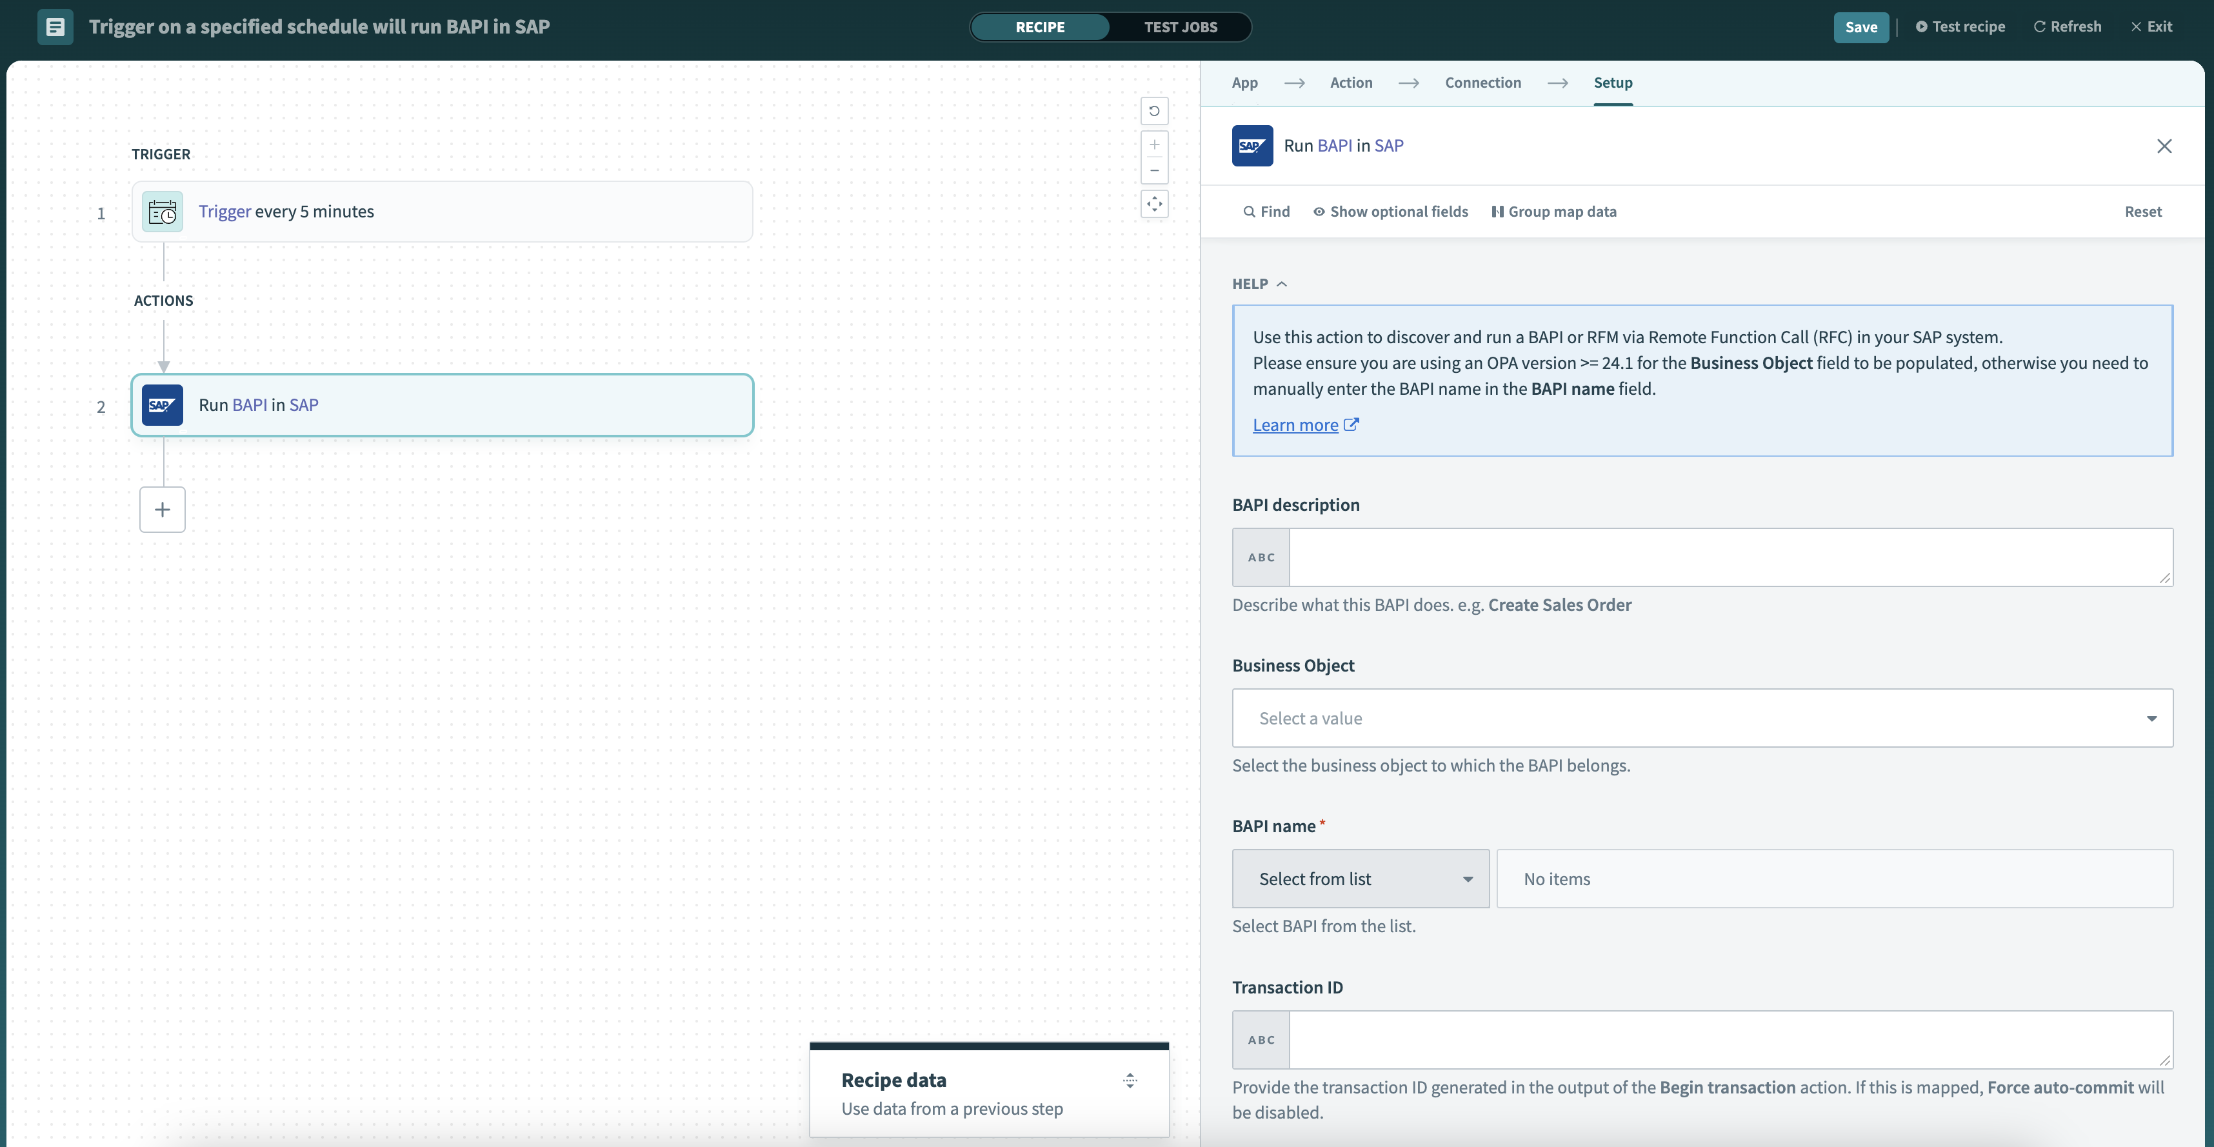
Task: Zoom out on the recipe canvas
Action: coord(1154,170)
